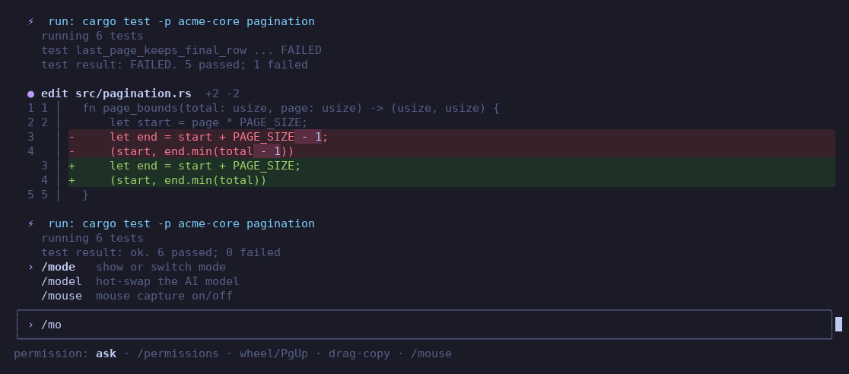Click the '+2 -2' diff stats
Viewport: 849px width, 374px height.
(223, 93)
